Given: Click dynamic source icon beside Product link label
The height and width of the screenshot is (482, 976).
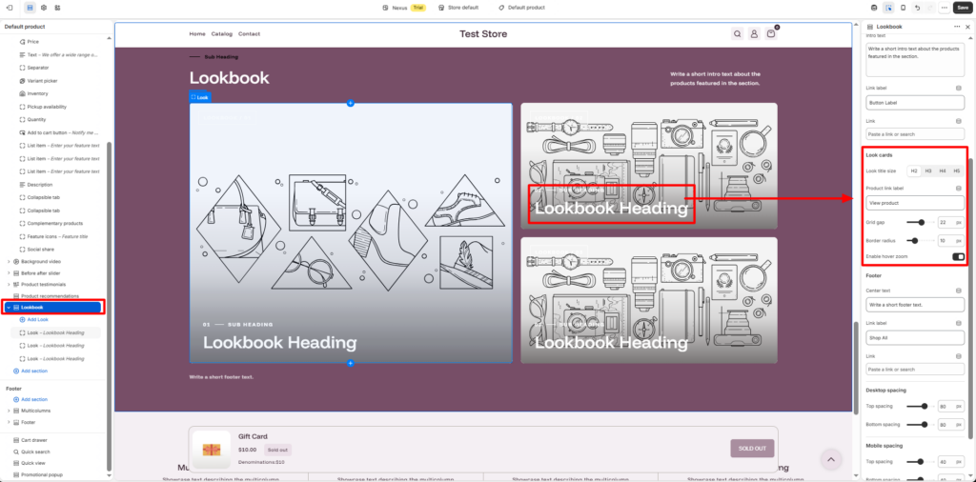Looking at the screenshot, I should click(x=959, y=188).
